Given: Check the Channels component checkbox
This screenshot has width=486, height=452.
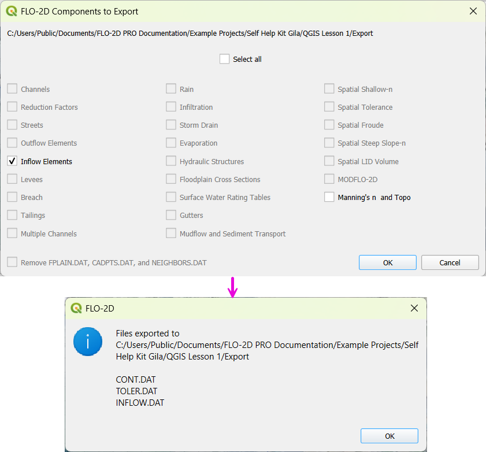Looking at the screenshot, I should click(12, 89).
